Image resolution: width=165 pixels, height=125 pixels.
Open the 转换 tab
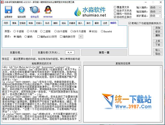[x=31, y=23]
